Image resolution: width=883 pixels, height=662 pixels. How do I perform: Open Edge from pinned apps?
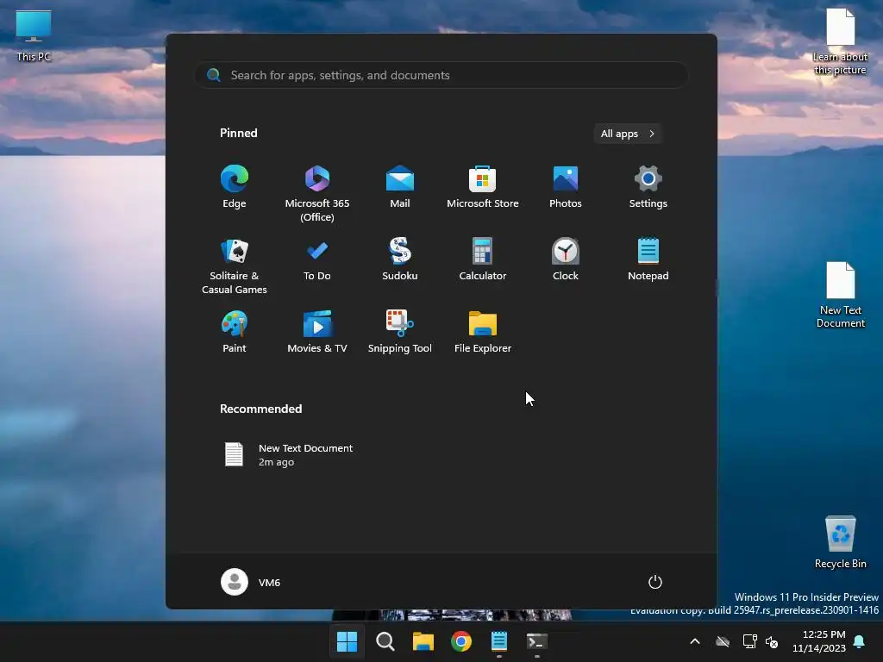point(235,187)
